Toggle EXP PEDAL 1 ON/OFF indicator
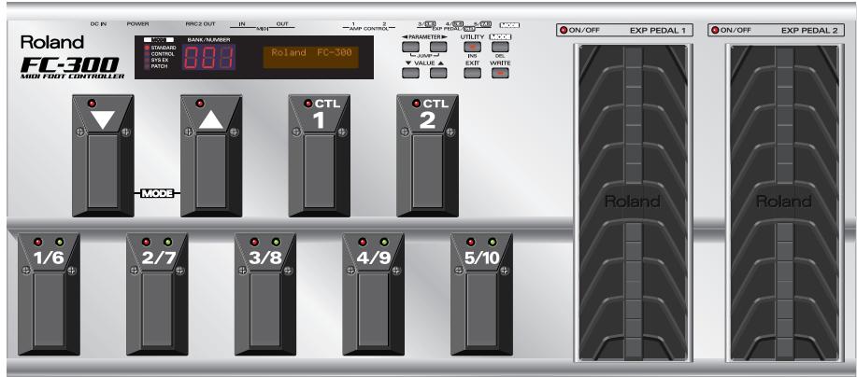The image size is (857, 377). (x=562, y=31)
